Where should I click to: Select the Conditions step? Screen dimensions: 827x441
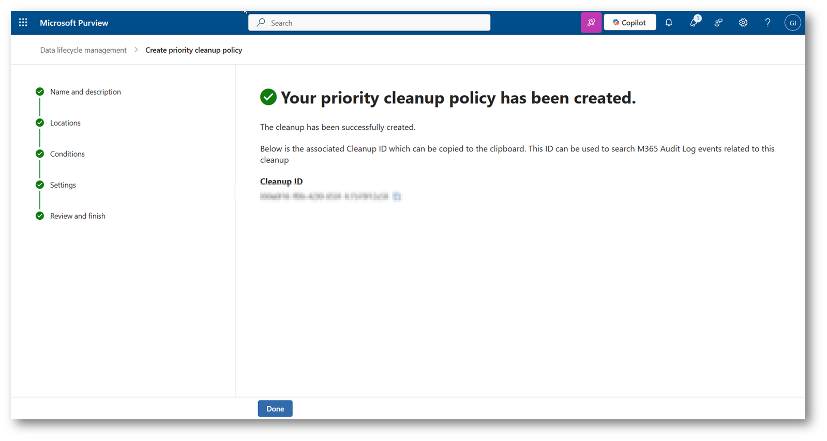[x=67, y=154]
